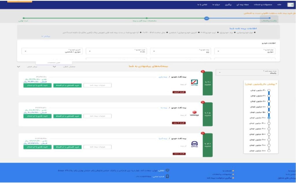Click جزئیات بیمه نامه button on Razi card
The width and height of the screenshot is (296, 183).
pos(97,85)
